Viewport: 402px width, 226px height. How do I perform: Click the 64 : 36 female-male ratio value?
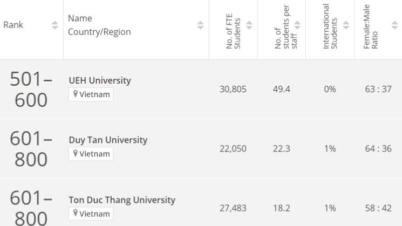click(378, 149)
